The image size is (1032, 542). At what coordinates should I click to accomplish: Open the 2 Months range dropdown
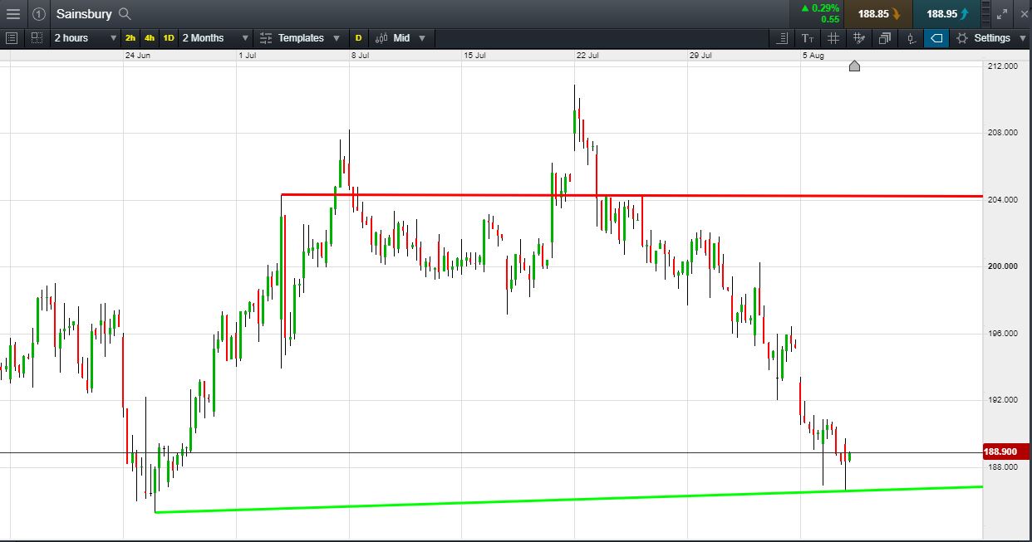coord(215,38)
